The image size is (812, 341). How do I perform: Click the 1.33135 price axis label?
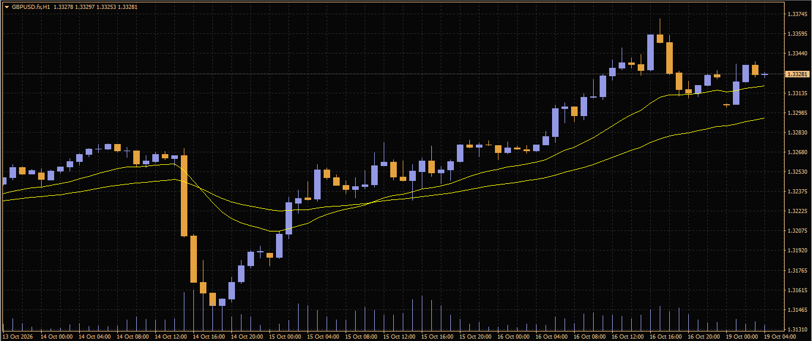click(x=797, y=93)
